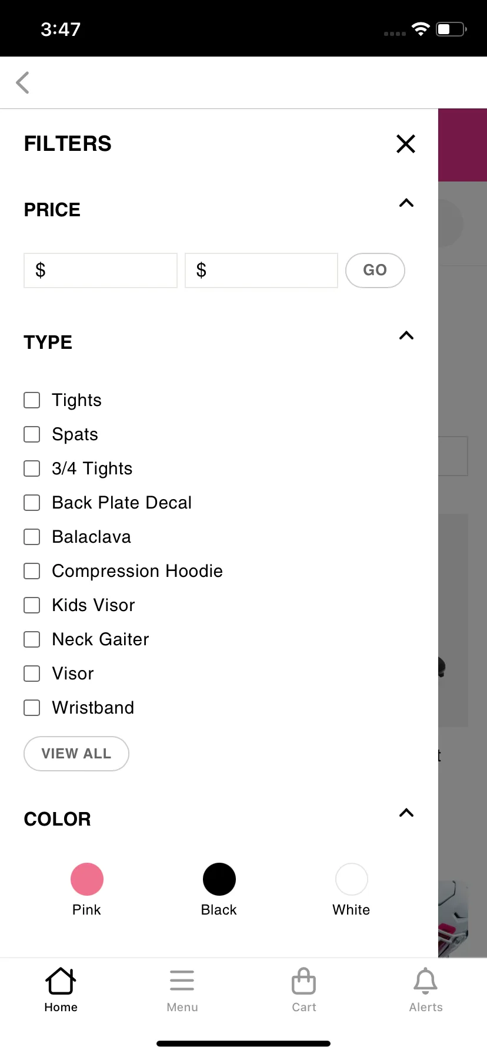Image resolution: width=487 pixels, height=1056 pixels.
Task: Focus the minimum price input field
Action: pyautogui.click(x=101, y=270)
